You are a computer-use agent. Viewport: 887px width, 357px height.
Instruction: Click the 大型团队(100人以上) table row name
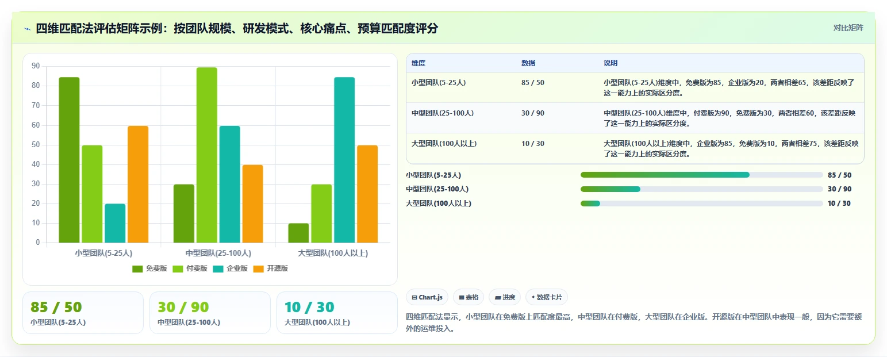(444, 144)
